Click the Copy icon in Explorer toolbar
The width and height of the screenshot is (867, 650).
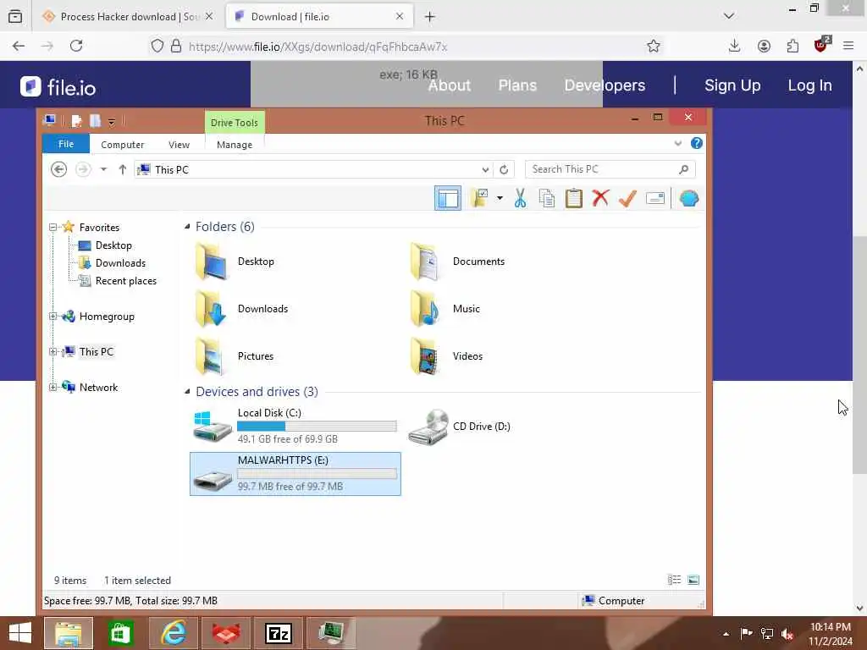click(547, 198)
